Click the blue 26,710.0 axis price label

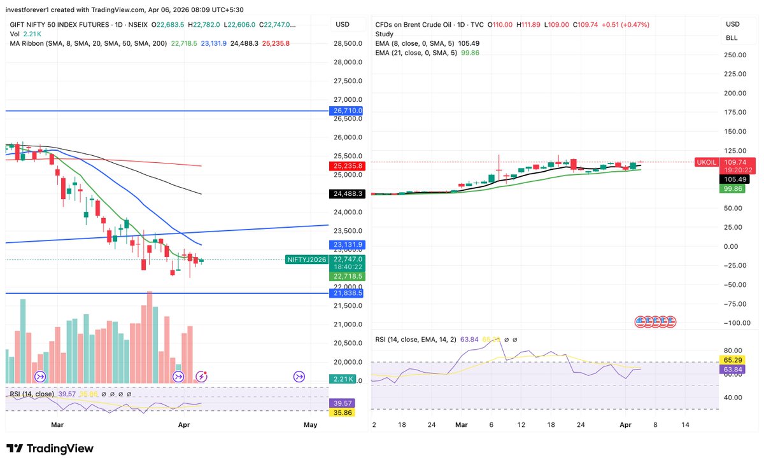pos(347,111)
